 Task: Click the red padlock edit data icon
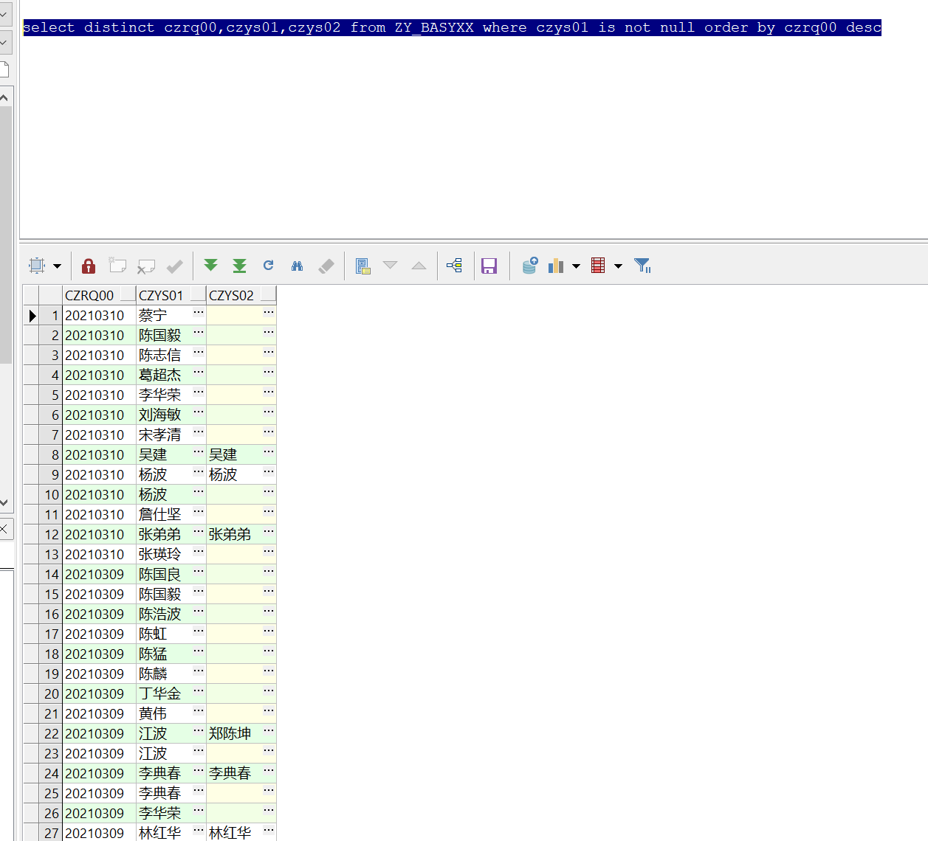(x=89, y=266)
